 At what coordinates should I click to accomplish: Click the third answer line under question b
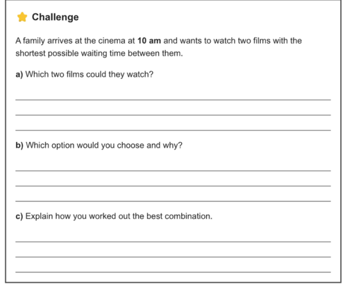coord(173,201)
